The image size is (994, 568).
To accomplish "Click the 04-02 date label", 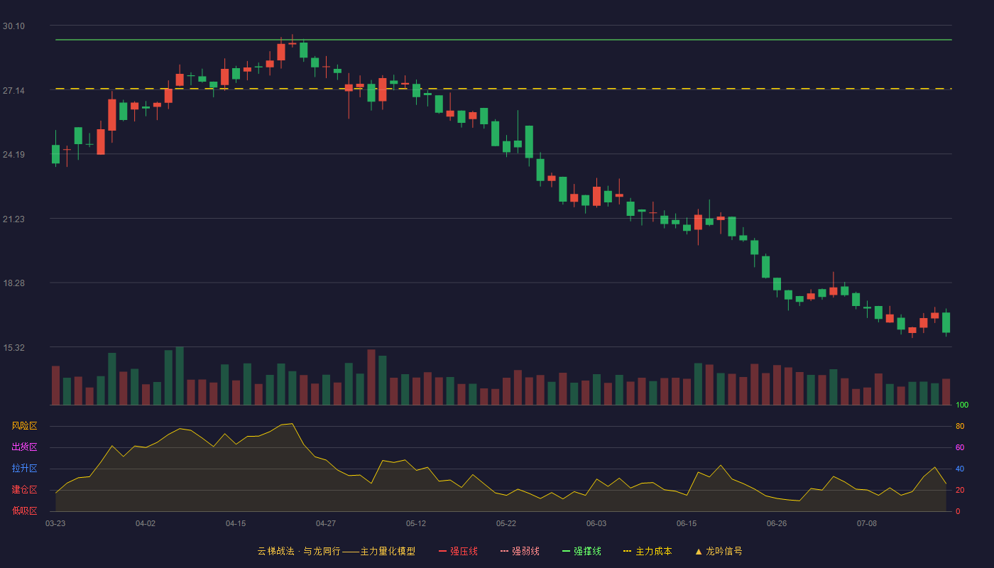I will (x=146, y=523).
